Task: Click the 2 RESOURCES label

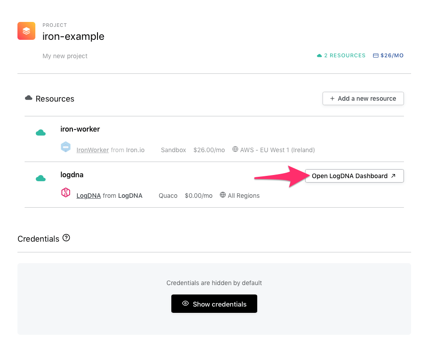Action: [345, 55]
